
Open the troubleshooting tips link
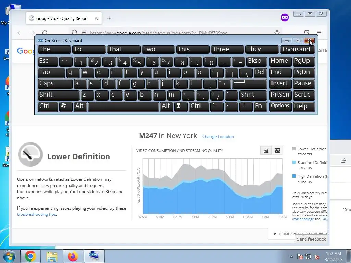coord(36,214)
